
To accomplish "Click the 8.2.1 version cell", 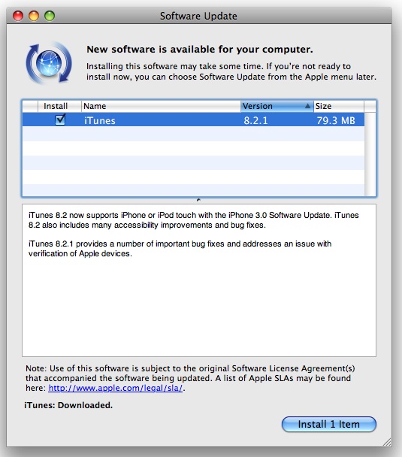I will pyautogui.click(x=255, y=120).
